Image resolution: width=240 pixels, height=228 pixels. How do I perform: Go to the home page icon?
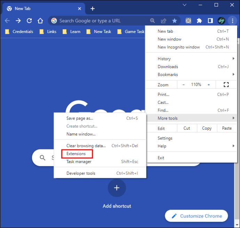click(x=40, y=21)
